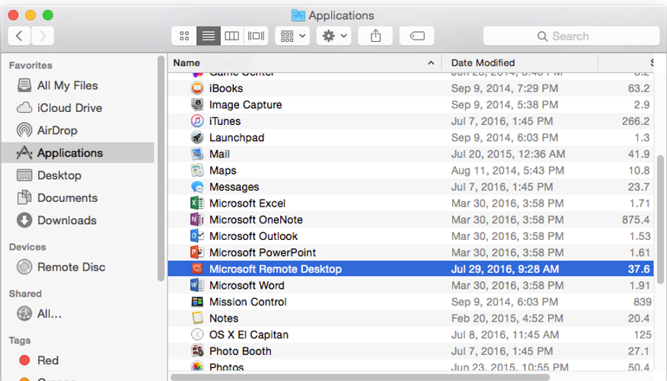The image size is (667, 381).
Task: Open Downloads in the sidebar
Action: pyautogui.click(x=66, y=220)
